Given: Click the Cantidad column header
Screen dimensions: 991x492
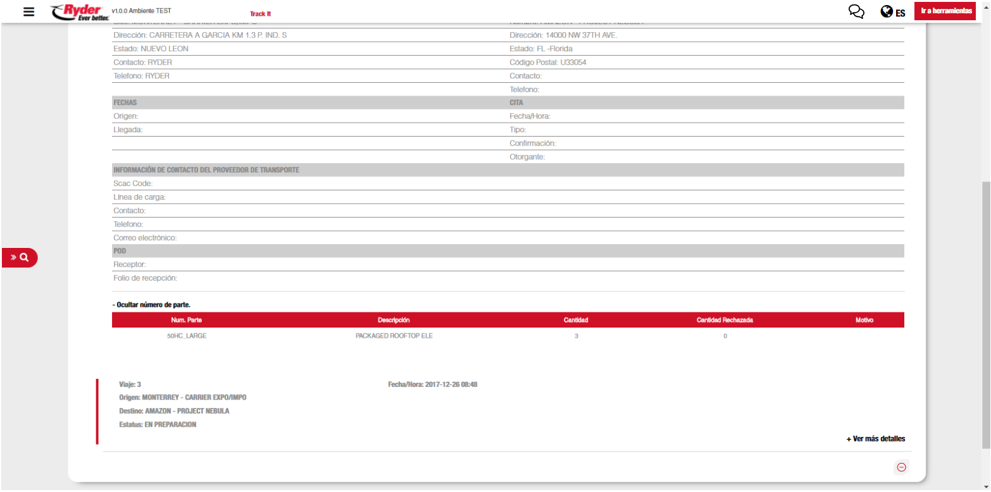Looking at the screenshot, I should (576, 320).
